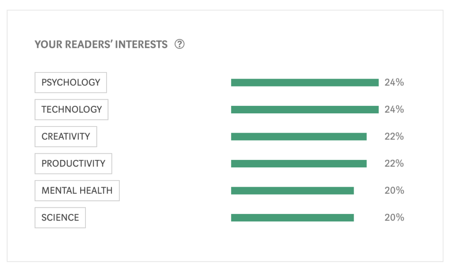The height and width of the screenshot is (271, 451).
Task: Select the MENTAL HEALTH tag
Action: click(x=77, y=191)
